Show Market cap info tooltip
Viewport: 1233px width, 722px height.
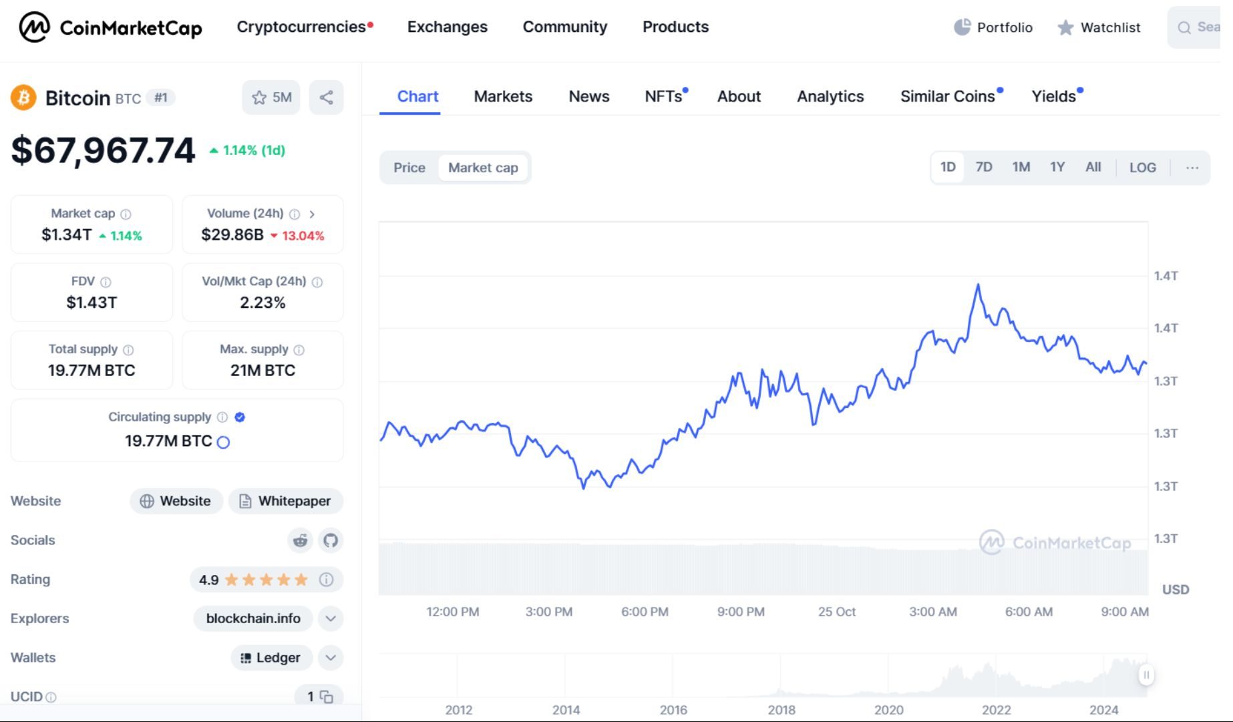(124, 214)
